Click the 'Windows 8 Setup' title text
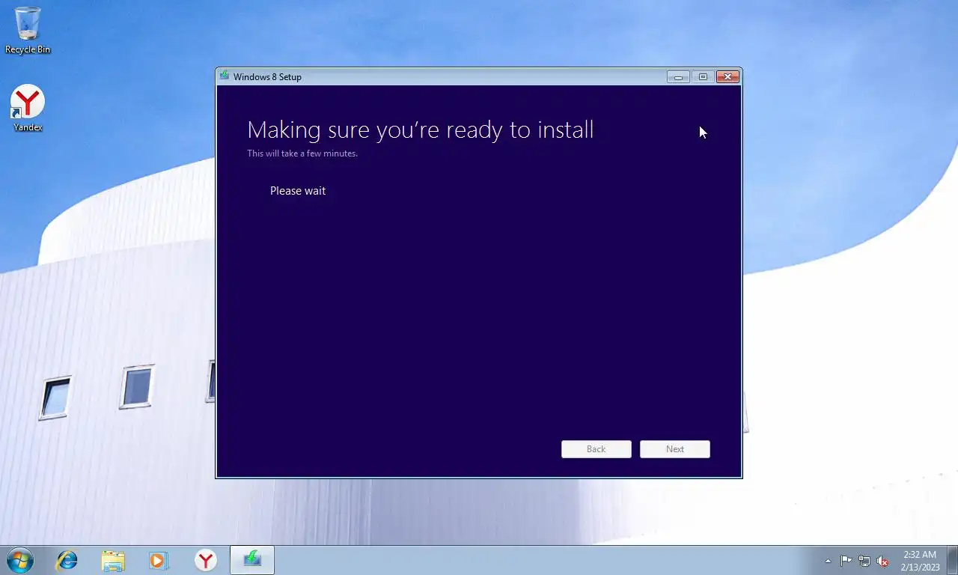Screen dimensions: 958x575 [267, 76]
